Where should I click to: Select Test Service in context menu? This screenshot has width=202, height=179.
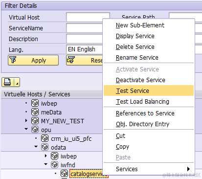(149, 90)
